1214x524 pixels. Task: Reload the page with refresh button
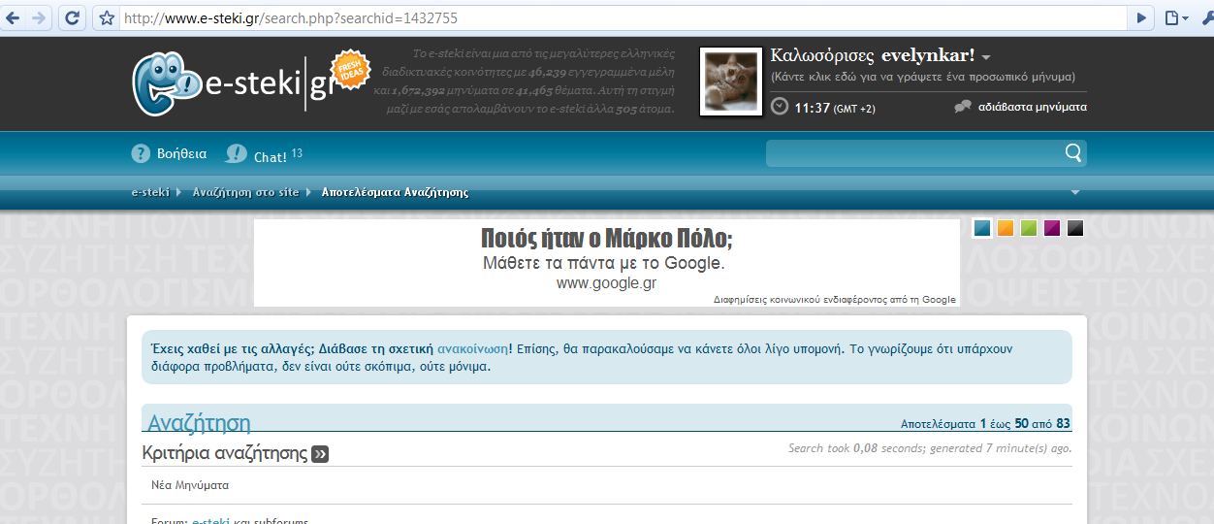(71, 17)
